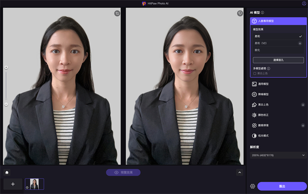The image size is (308, 194).
Task: Select the 通用模型 general model
Action: pos(264,84)
